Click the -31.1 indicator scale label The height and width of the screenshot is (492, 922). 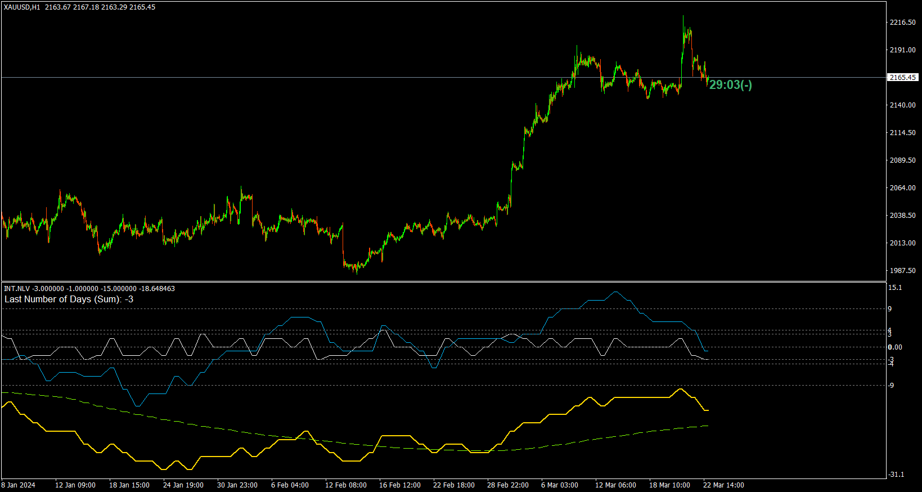tap(896, 475)
